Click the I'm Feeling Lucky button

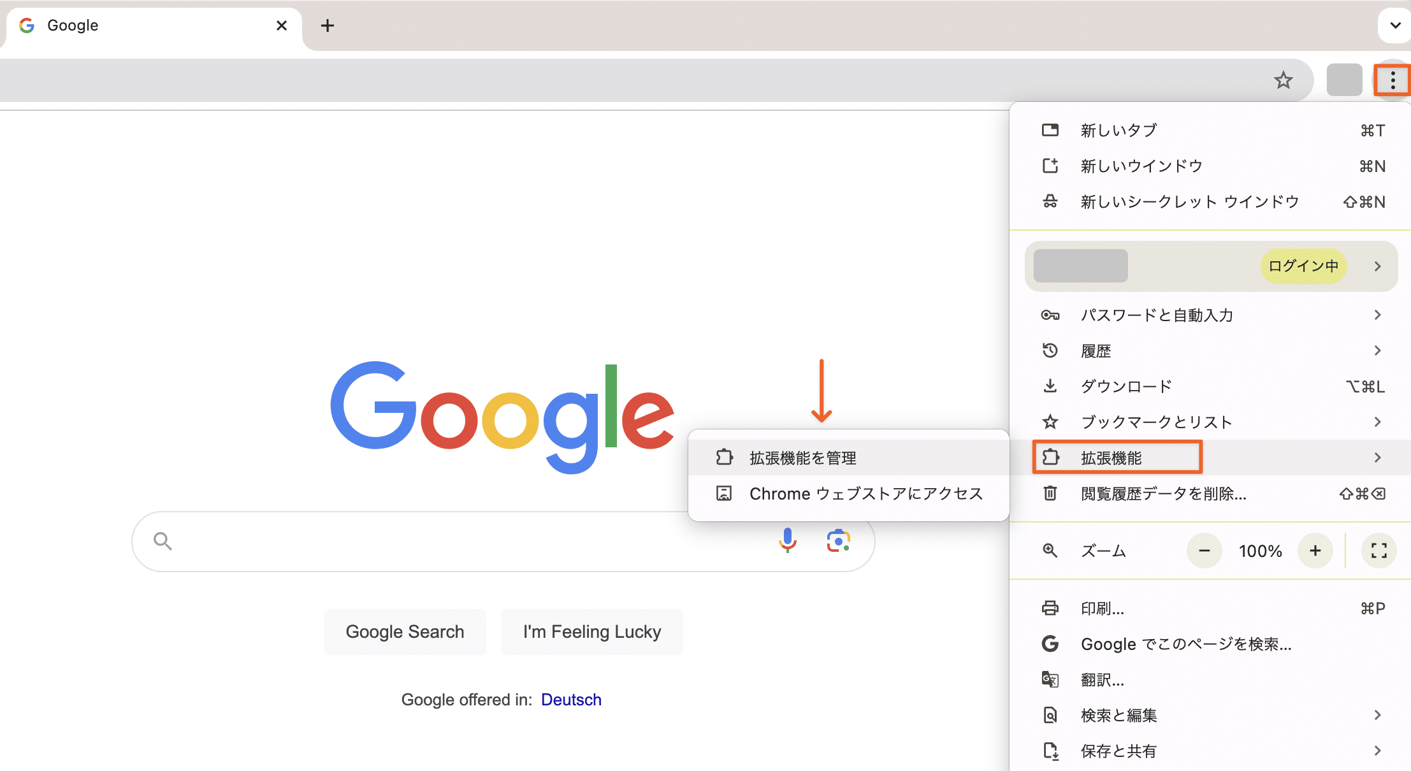[591, 630]
